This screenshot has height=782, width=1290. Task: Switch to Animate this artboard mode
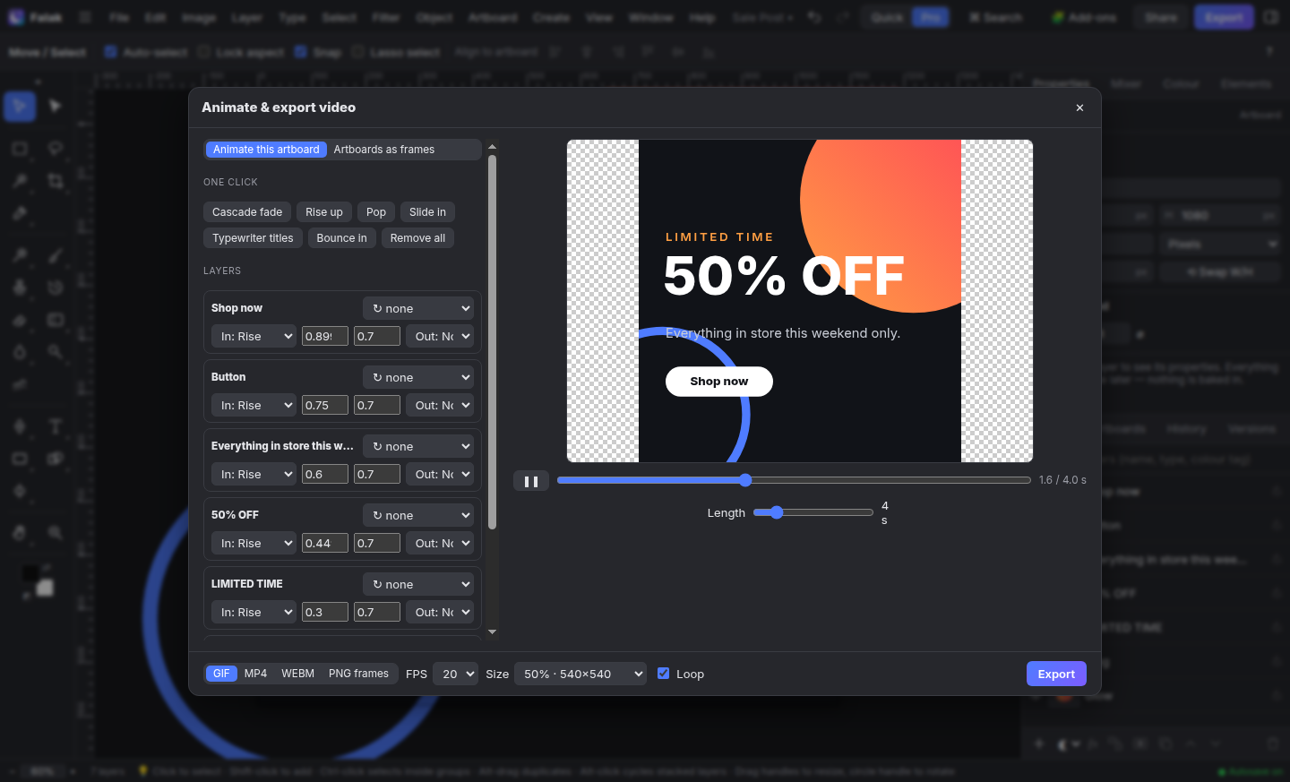pyautogui.click(x=266, y=150)
